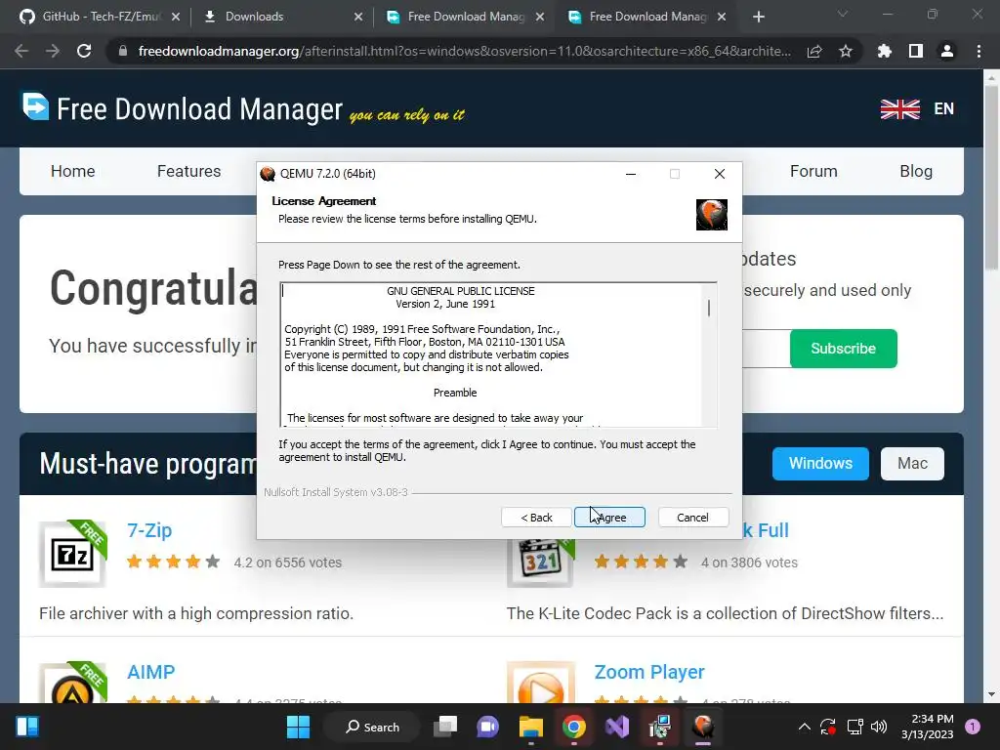This screenshot has height=750, width=1000.
Task: Open the Chrome extensions puzzle icon
Action: 885,51
